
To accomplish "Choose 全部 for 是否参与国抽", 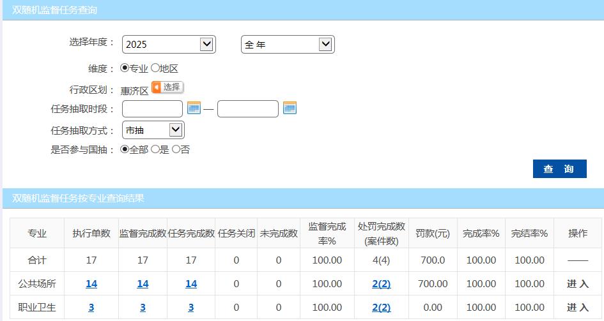I will [125, 149].
